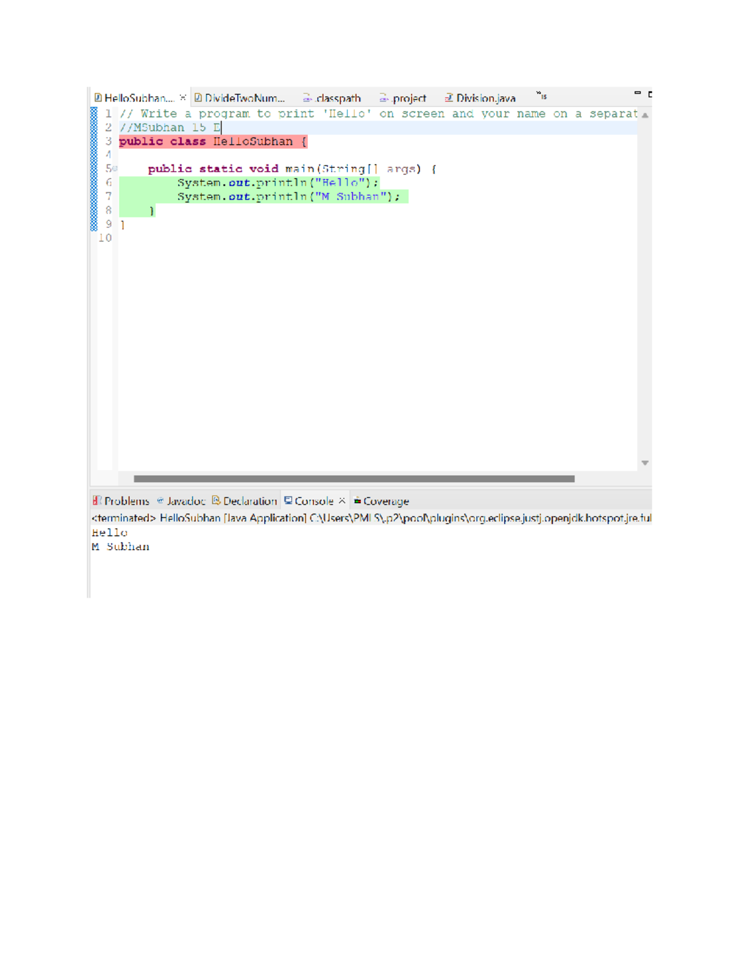Image resolution: width=739 pixels, height=956 pixels.
Task: Close the Console view
Action: pyautogui.click(x=341, y=500)
